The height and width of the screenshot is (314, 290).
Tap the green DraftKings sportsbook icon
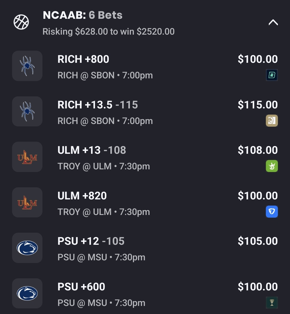click(272, 166)
